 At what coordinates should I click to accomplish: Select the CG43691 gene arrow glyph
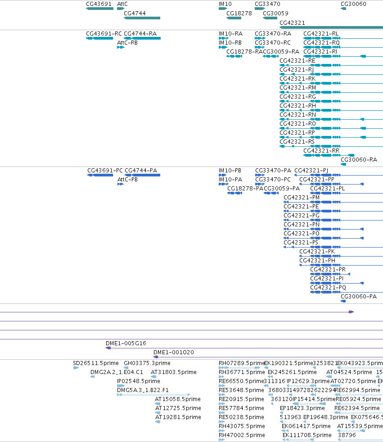tap(100, 9)
